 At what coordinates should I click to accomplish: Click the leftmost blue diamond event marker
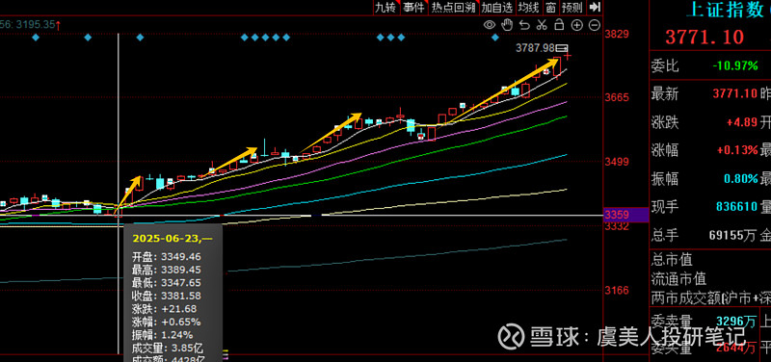click(x=36, y=38)
